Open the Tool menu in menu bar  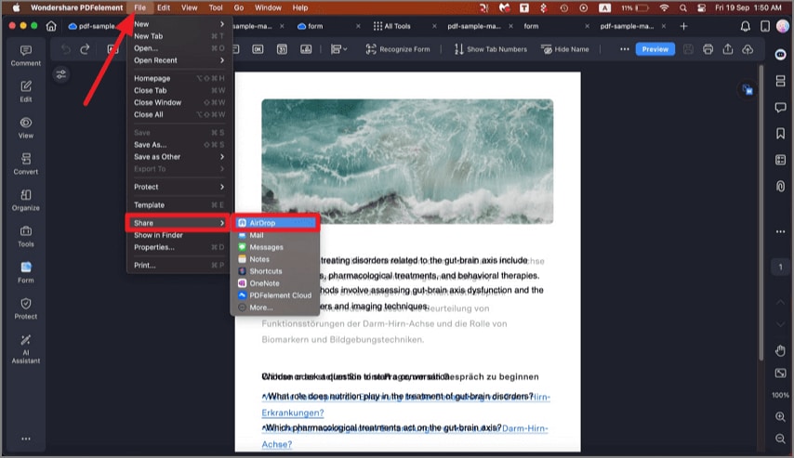(216, 7)
